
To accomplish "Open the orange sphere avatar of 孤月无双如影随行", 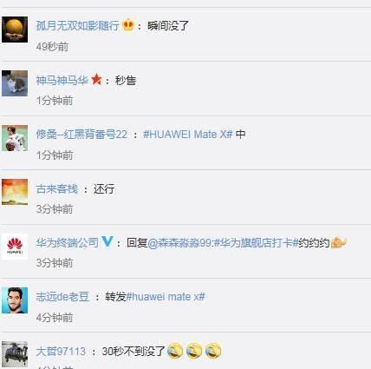I will [x=15, y=30].
